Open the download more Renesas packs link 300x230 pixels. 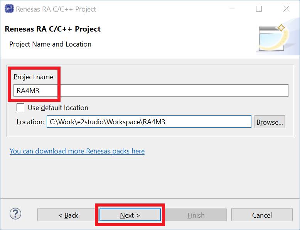coord(77,151)
